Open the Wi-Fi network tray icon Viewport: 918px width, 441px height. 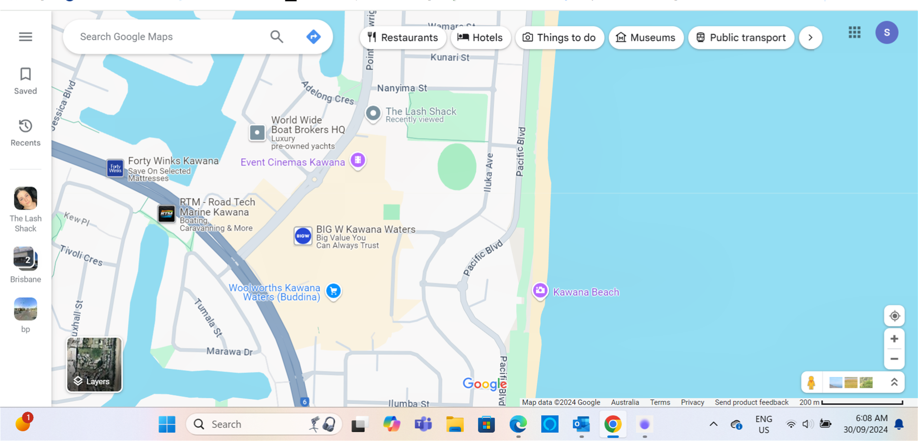[791, 424]
